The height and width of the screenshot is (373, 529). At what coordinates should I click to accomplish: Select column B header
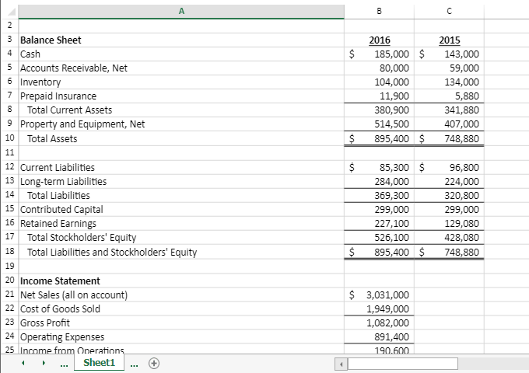379,12
